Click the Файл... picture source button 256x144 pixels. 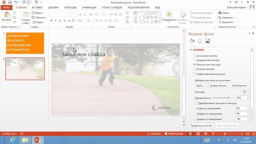coord(200,86)
